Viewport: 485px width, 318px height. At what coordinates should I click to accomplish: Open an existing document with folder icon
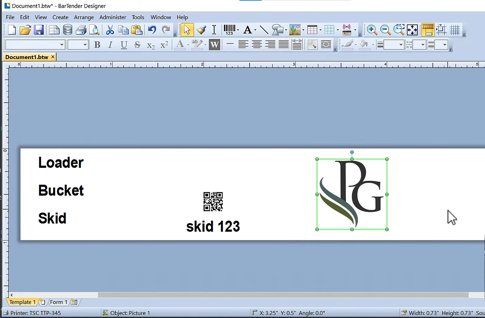[x=25, y=30]
